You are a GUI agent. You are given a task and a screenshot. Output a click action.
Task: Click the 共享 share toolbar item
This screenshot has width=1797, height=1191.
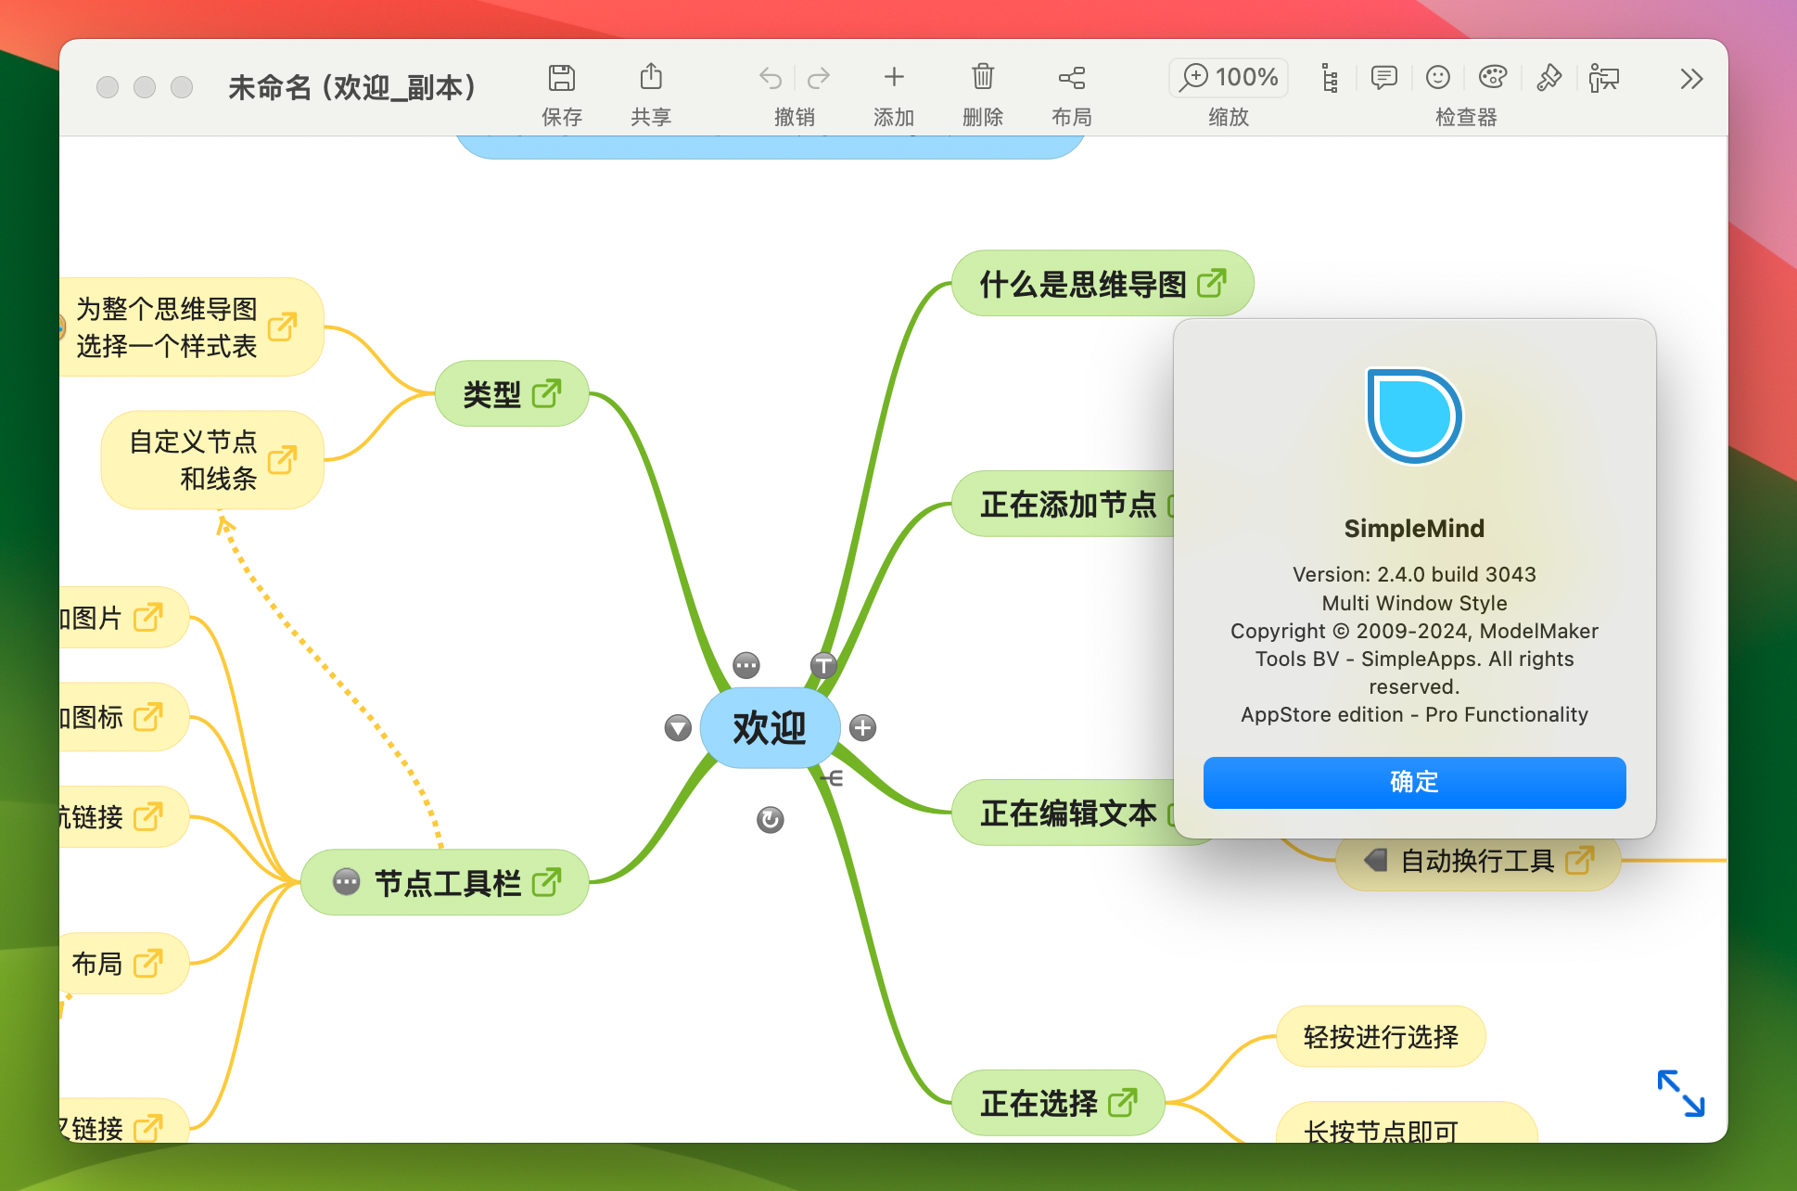point(650,78)
